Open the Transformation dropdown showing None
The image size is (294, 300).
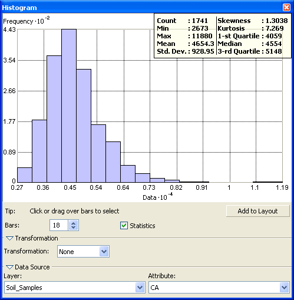click(104, 252)
